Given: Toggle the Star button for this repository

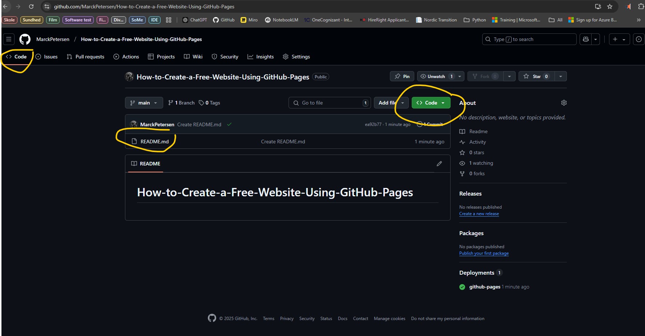Looking at the screenshot, I should coord(536,76).
